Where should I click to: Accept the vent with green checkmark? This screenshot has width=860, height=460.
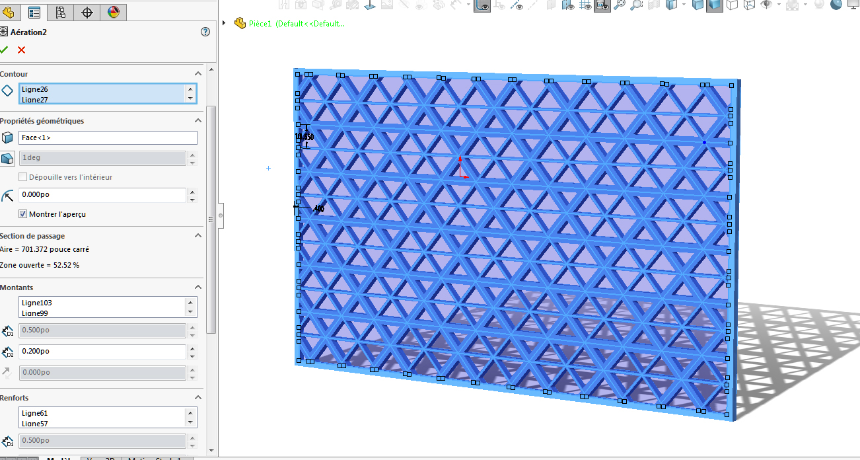pyautogui.click(x=4, y=50)
